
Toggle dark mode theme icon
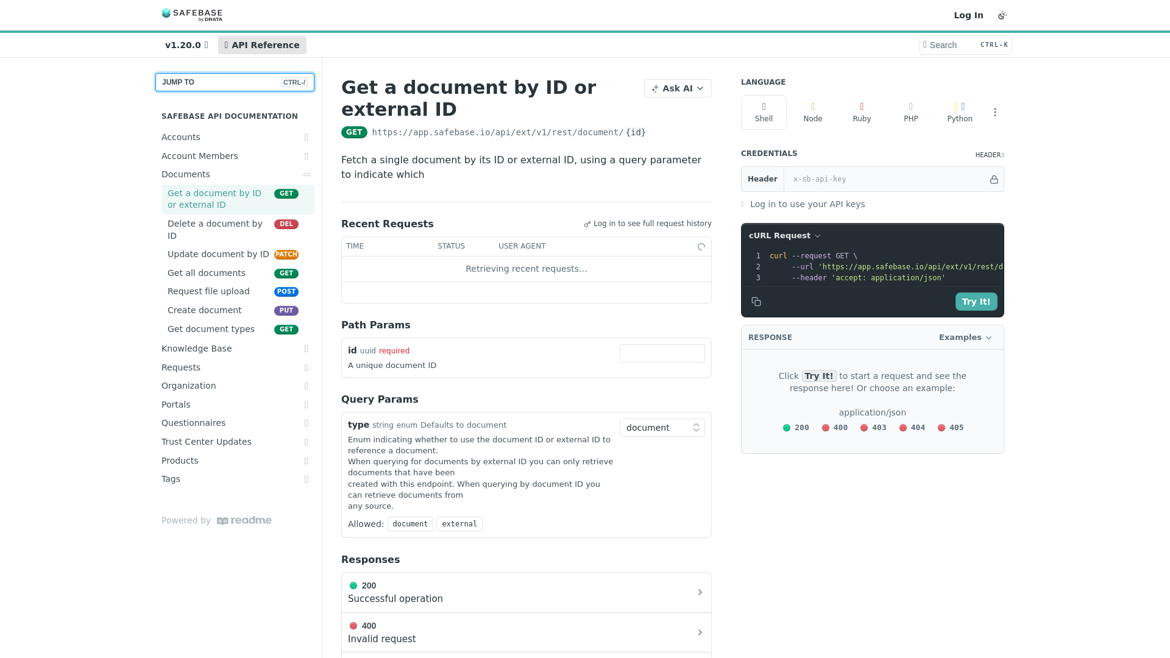pyautogui.click(x=1002, y=15)
